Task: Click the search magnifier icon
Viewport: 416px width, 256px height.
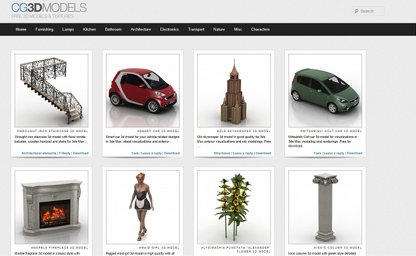Action: click(x=356, y=11)
